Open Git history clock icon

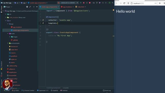(x=103, y=3)
